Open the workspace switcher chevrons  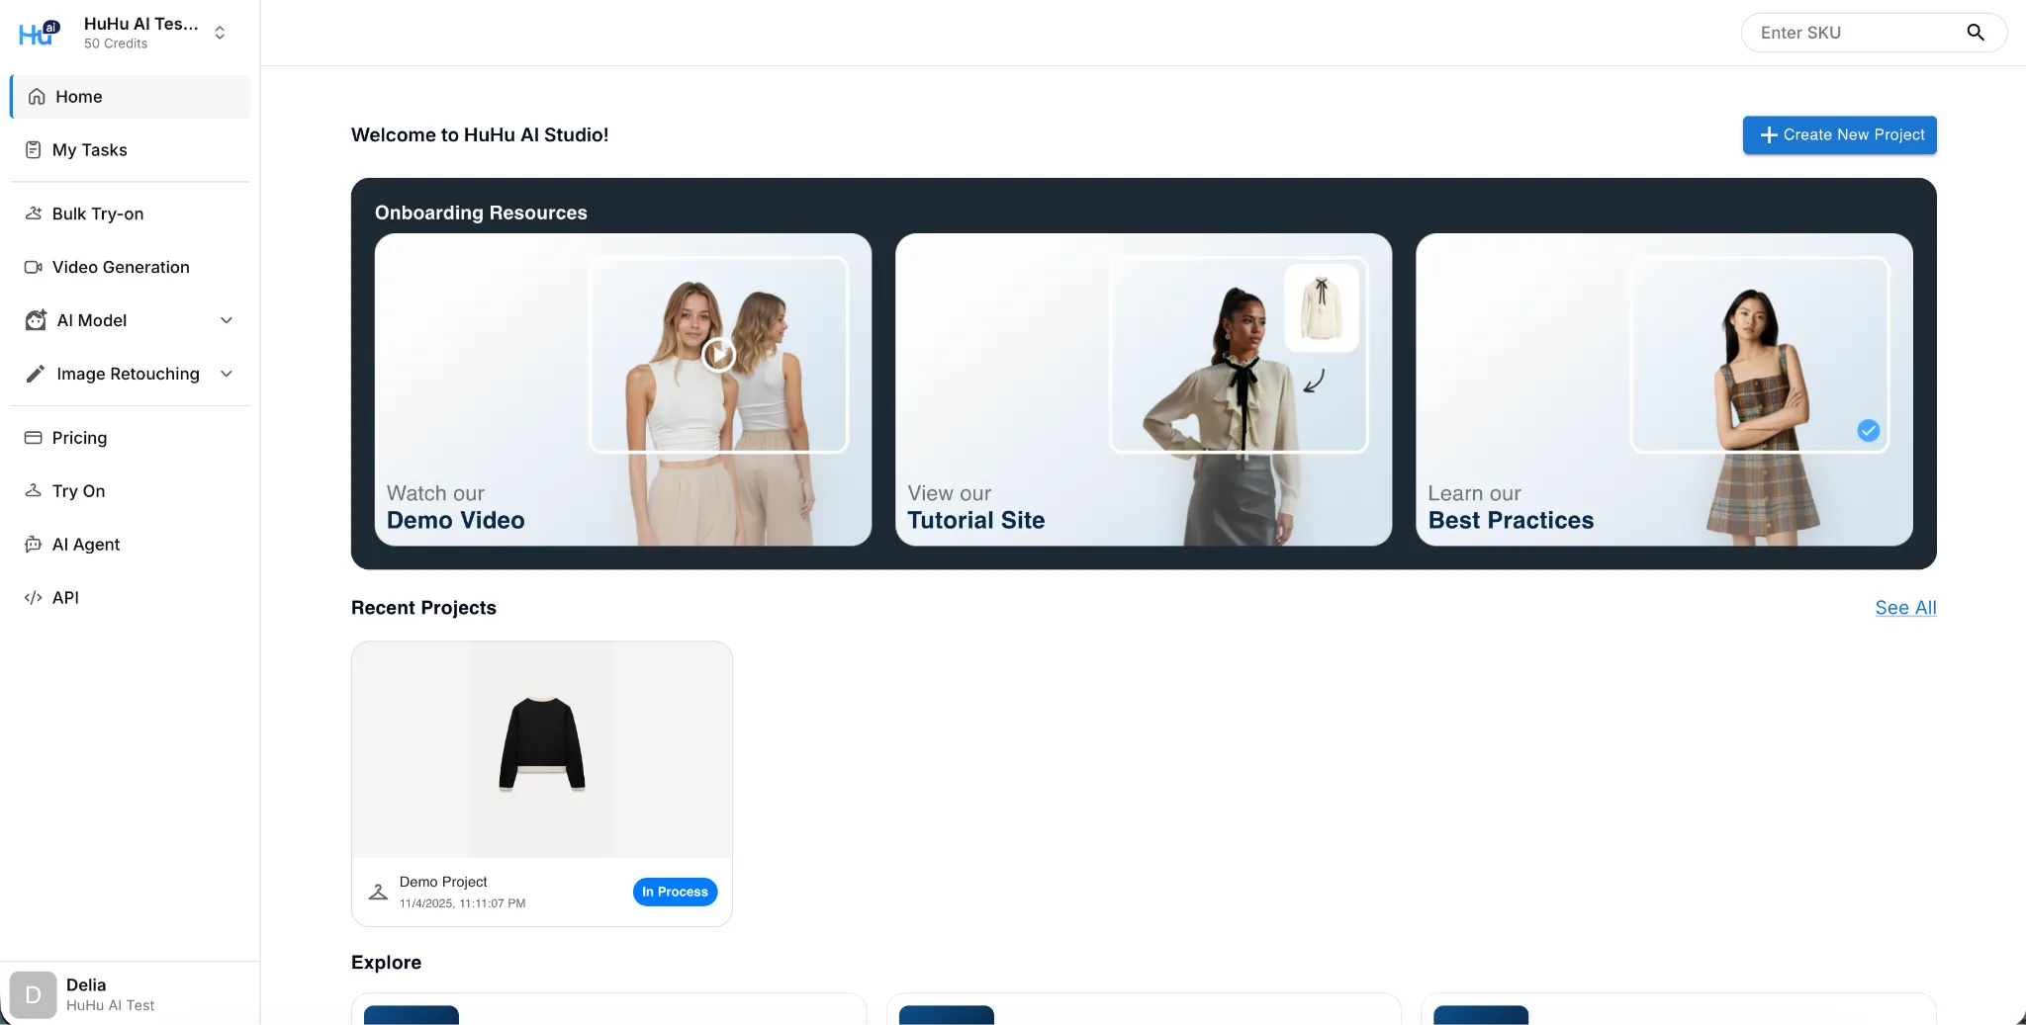(x=220, y=33)
